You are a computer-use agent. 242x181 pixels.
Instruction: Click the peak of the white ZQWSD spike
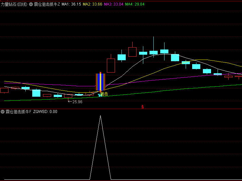pos(100,116)
